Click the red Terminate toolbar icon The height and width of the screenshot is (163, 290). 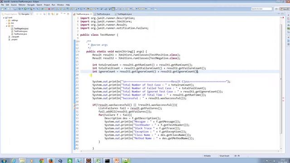point(49,9)
